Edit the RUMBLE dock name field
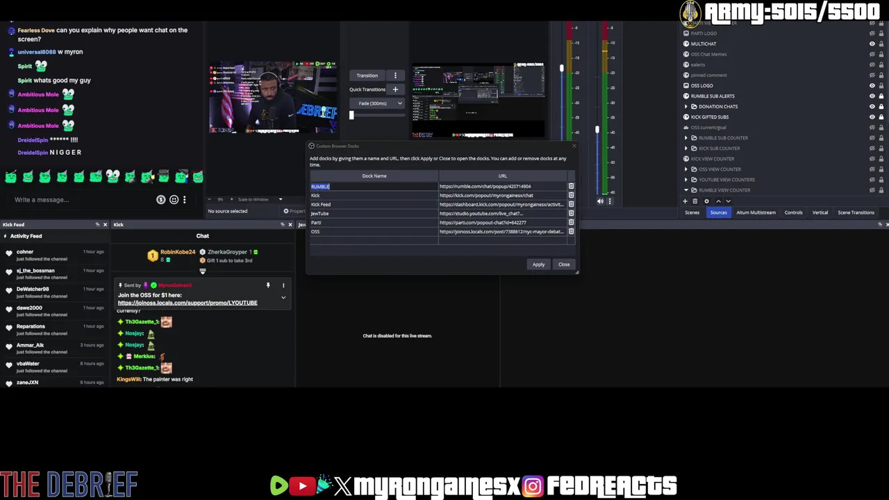The width and height of the screenshot is (889, 500). (x=374, y=186)
